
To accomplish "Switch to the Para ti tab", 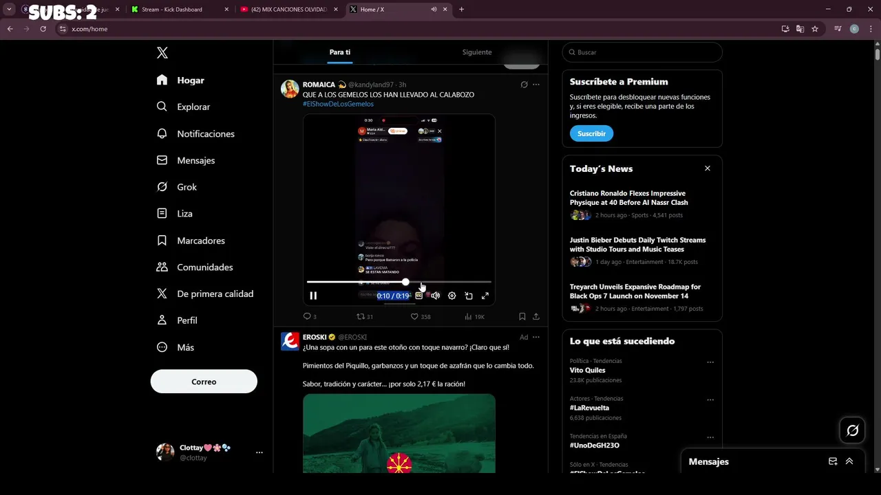I will [x=340, y=52].
